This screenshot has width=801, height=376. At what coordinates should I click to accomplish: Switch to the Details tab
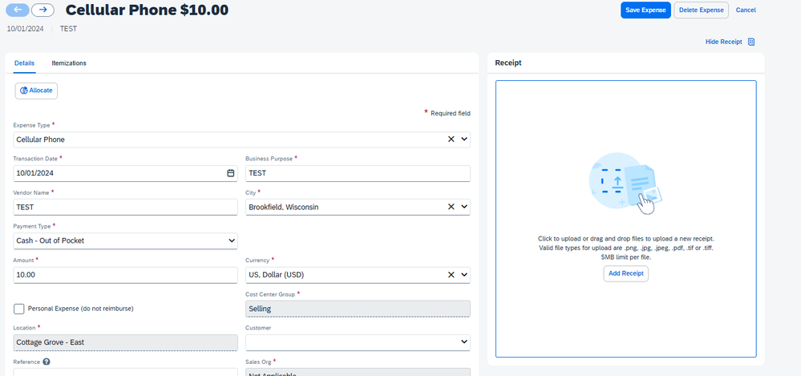[25, 63]
